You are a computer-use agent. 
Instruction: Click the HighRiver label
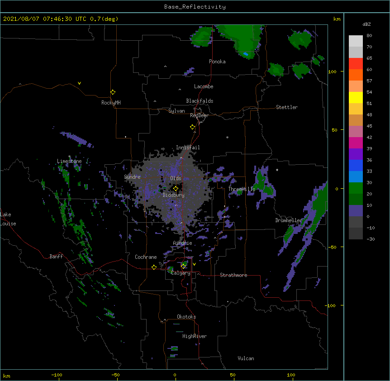(x=195, y=336)
